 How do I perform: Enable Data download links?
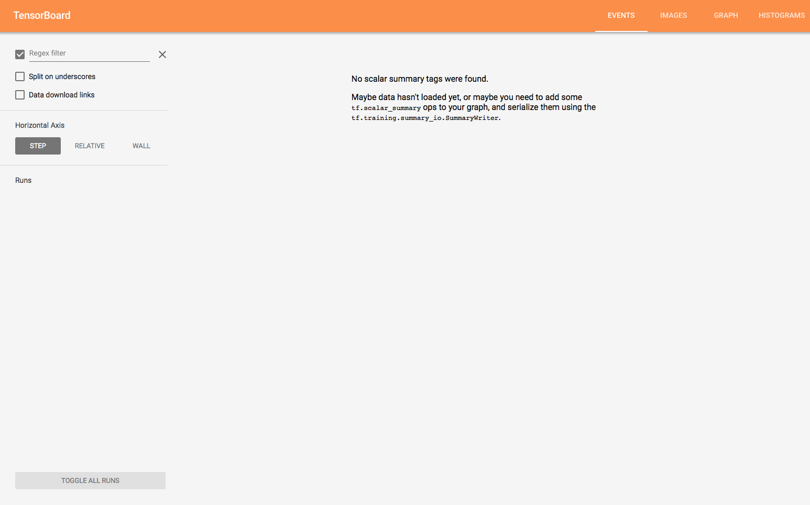click(x=20, y=95)
